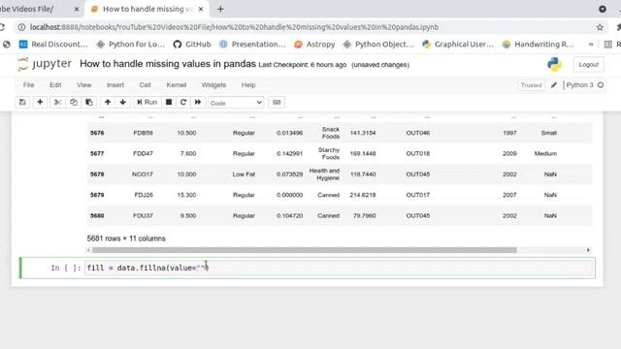Click the pencil edit mode icon
This screenshot has height=349, width=621.
pyautogui.click(x=554, y=85)
